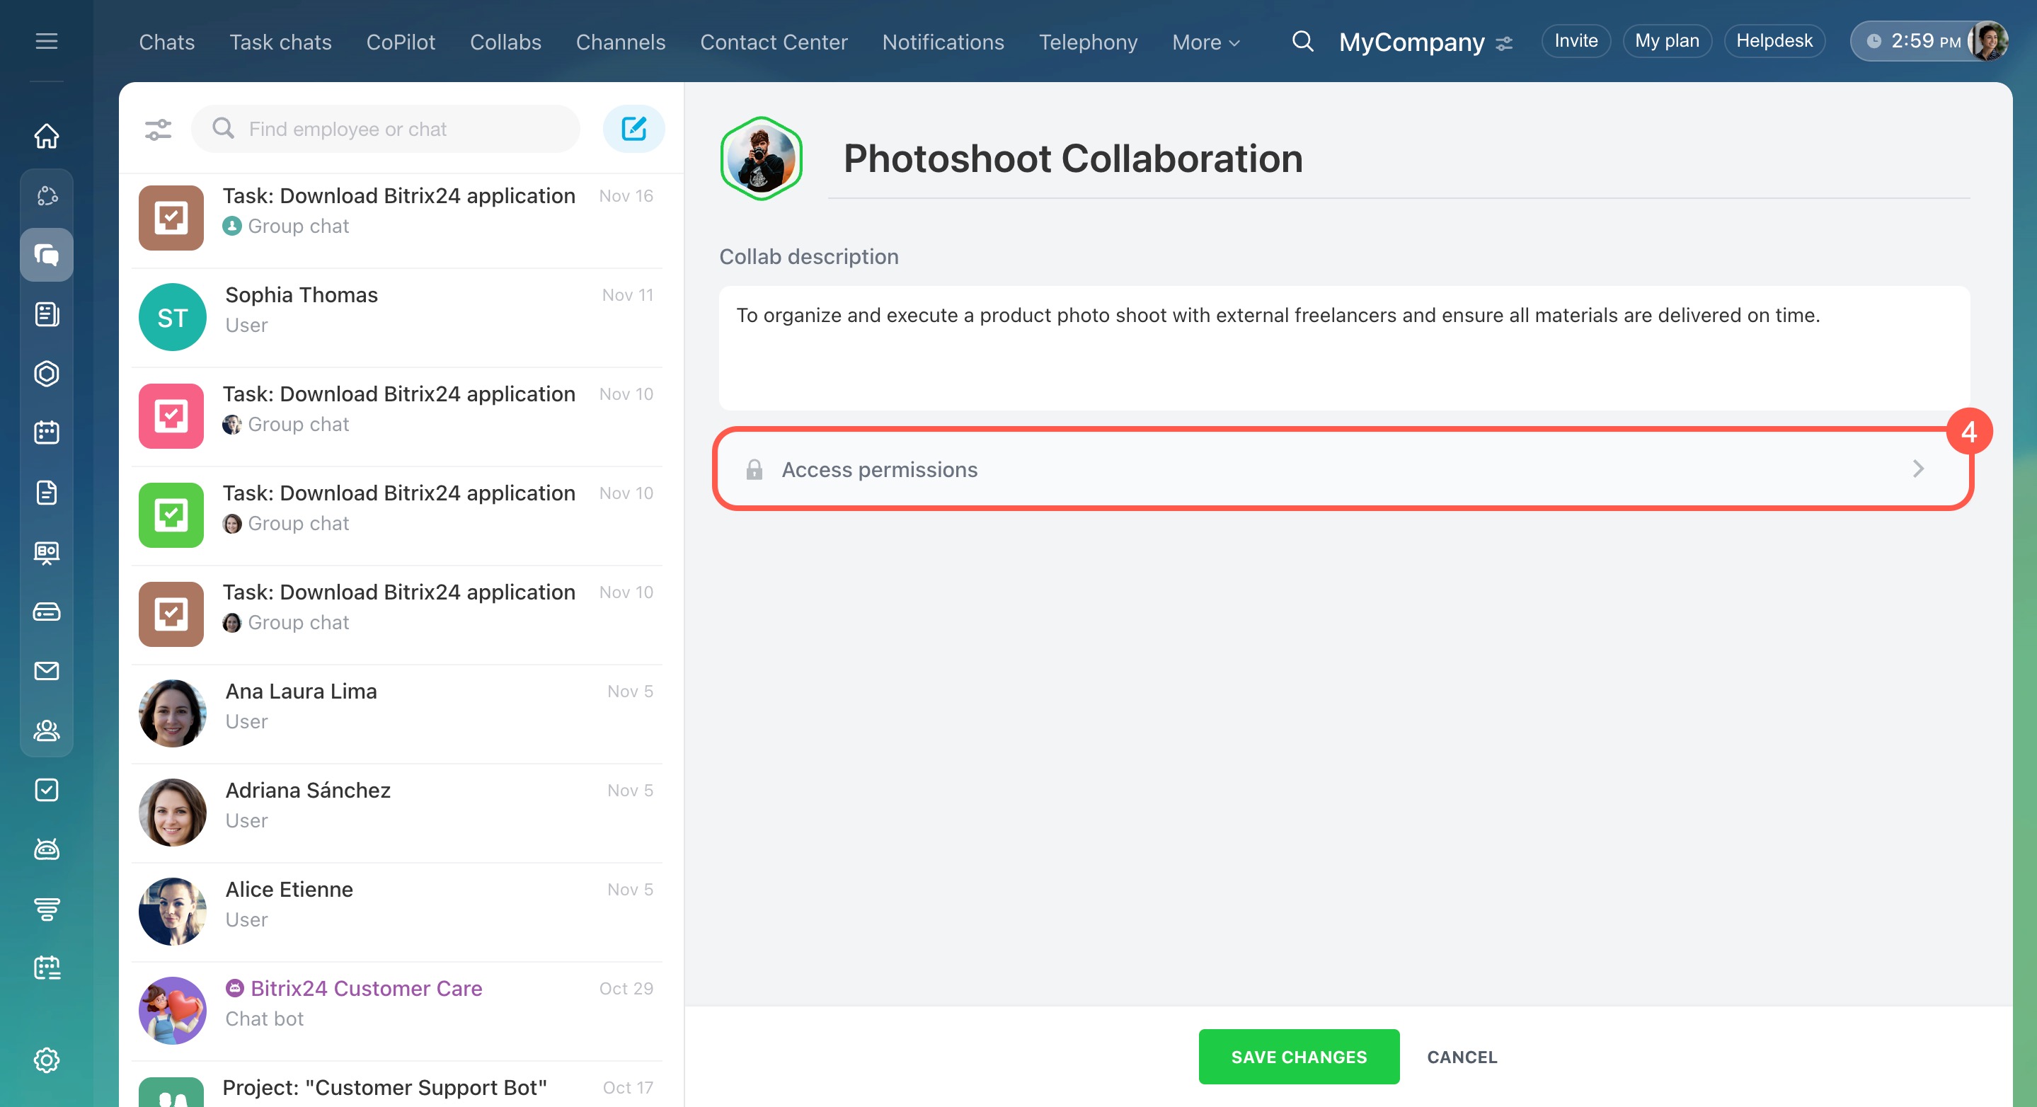Screen dimensions: 2037x1107
Task: Open the More dropdown menu
Action: [x=1205, y=42]
